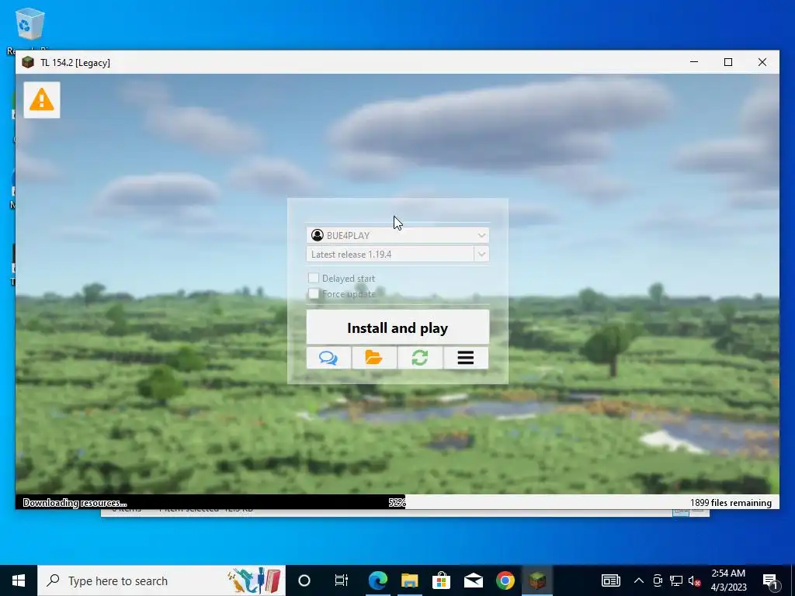The width and height of the screenshot is (795, 596).
Task: Open network status tray icon
Action: (676, 580)
